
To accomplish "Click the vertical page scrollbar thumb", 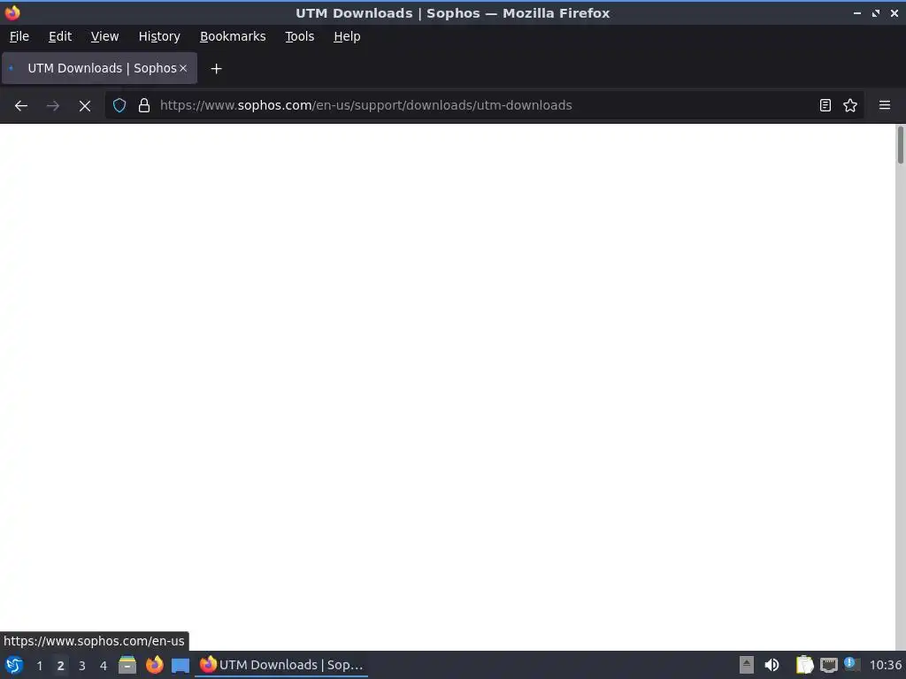I will tap(900, 144).
